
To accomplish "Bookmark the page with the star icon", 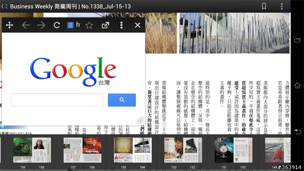I will pos(89,25).
